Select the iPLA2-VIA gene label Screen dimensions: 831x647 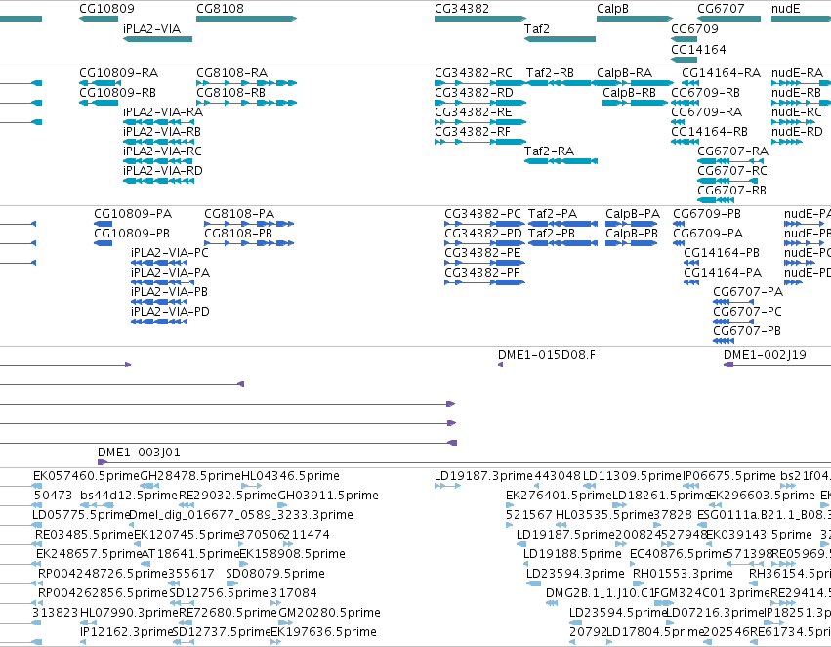[151, 28]
